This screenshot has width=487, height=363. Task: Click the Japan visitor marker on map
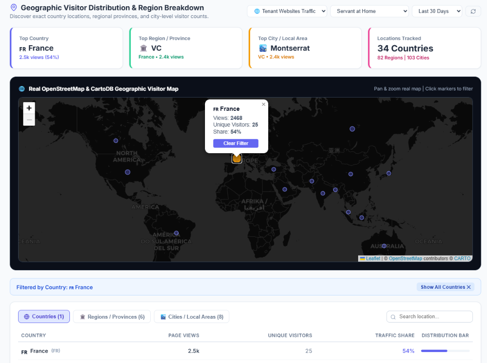389,173
